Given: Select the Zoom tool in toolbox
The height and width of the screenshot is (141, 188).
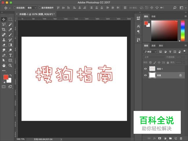Looking at the screenshot, I should (10, 65).
